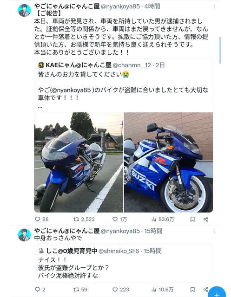This screenshot has width=231, height=297.
Task: Compose new post with blue plus button
Action: [217, 293]
